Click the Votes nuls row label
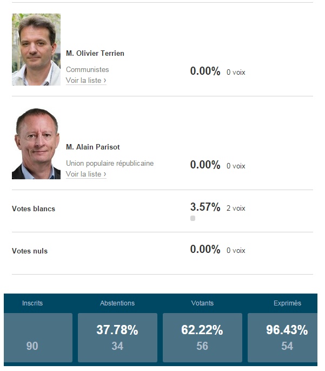The width and height of the screenshot is (325, 371). 30,251
